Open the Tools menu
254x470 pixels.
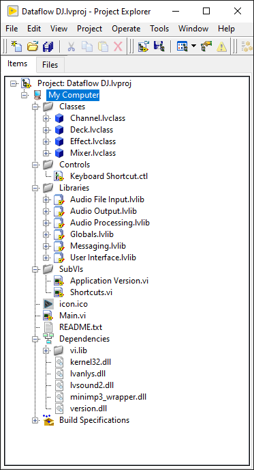click(159, 29)
